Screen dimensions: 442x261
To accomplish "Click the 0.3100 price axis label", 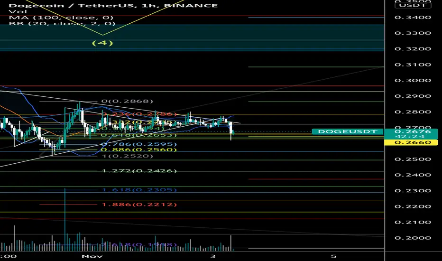I will click(413, 65).
